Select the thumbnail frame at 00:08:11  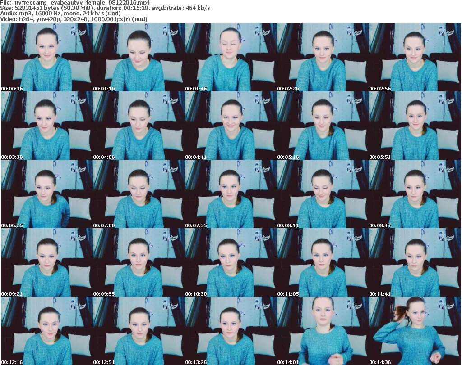[x=323, y=194]
